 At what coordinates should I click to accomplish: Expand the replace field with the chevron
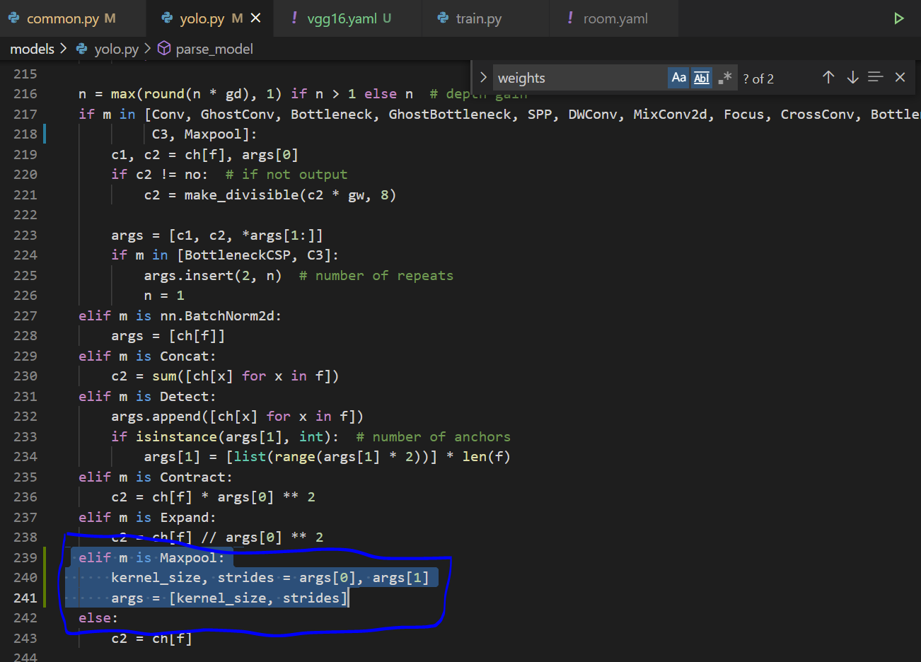(x=483, y=78)
